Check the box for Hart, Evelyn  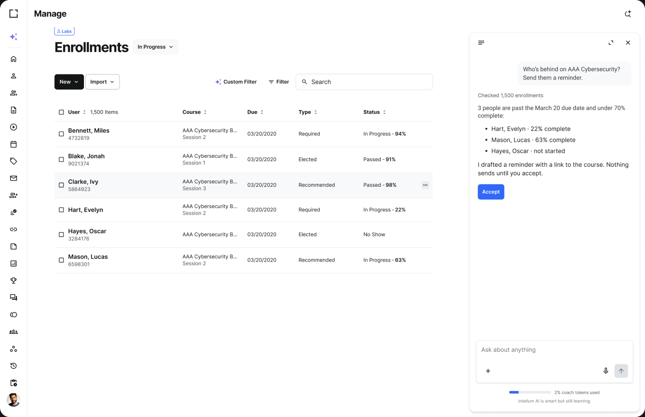point(61,210)
